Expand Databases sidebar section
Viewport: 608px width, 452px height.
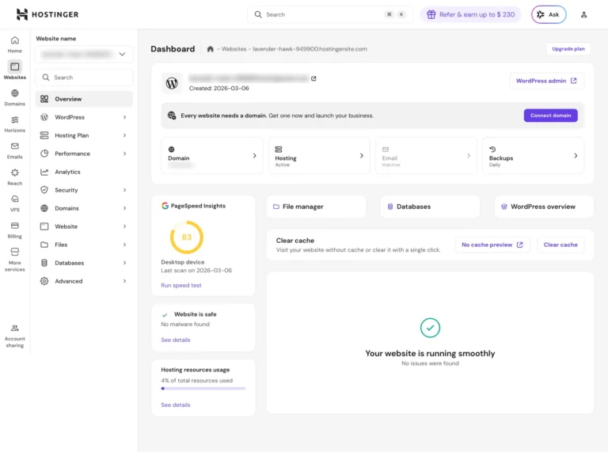pyautogui.click(x=84, y=263)
